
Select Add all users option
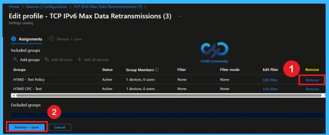click(58, 60)
